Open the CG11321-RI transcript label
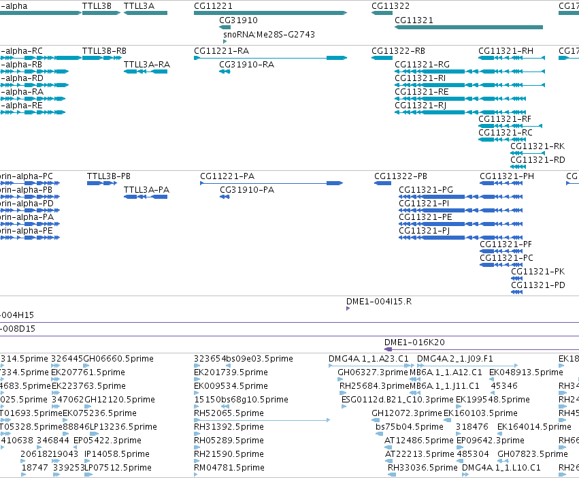The image size is (579, 478). (x=420, y=78)
